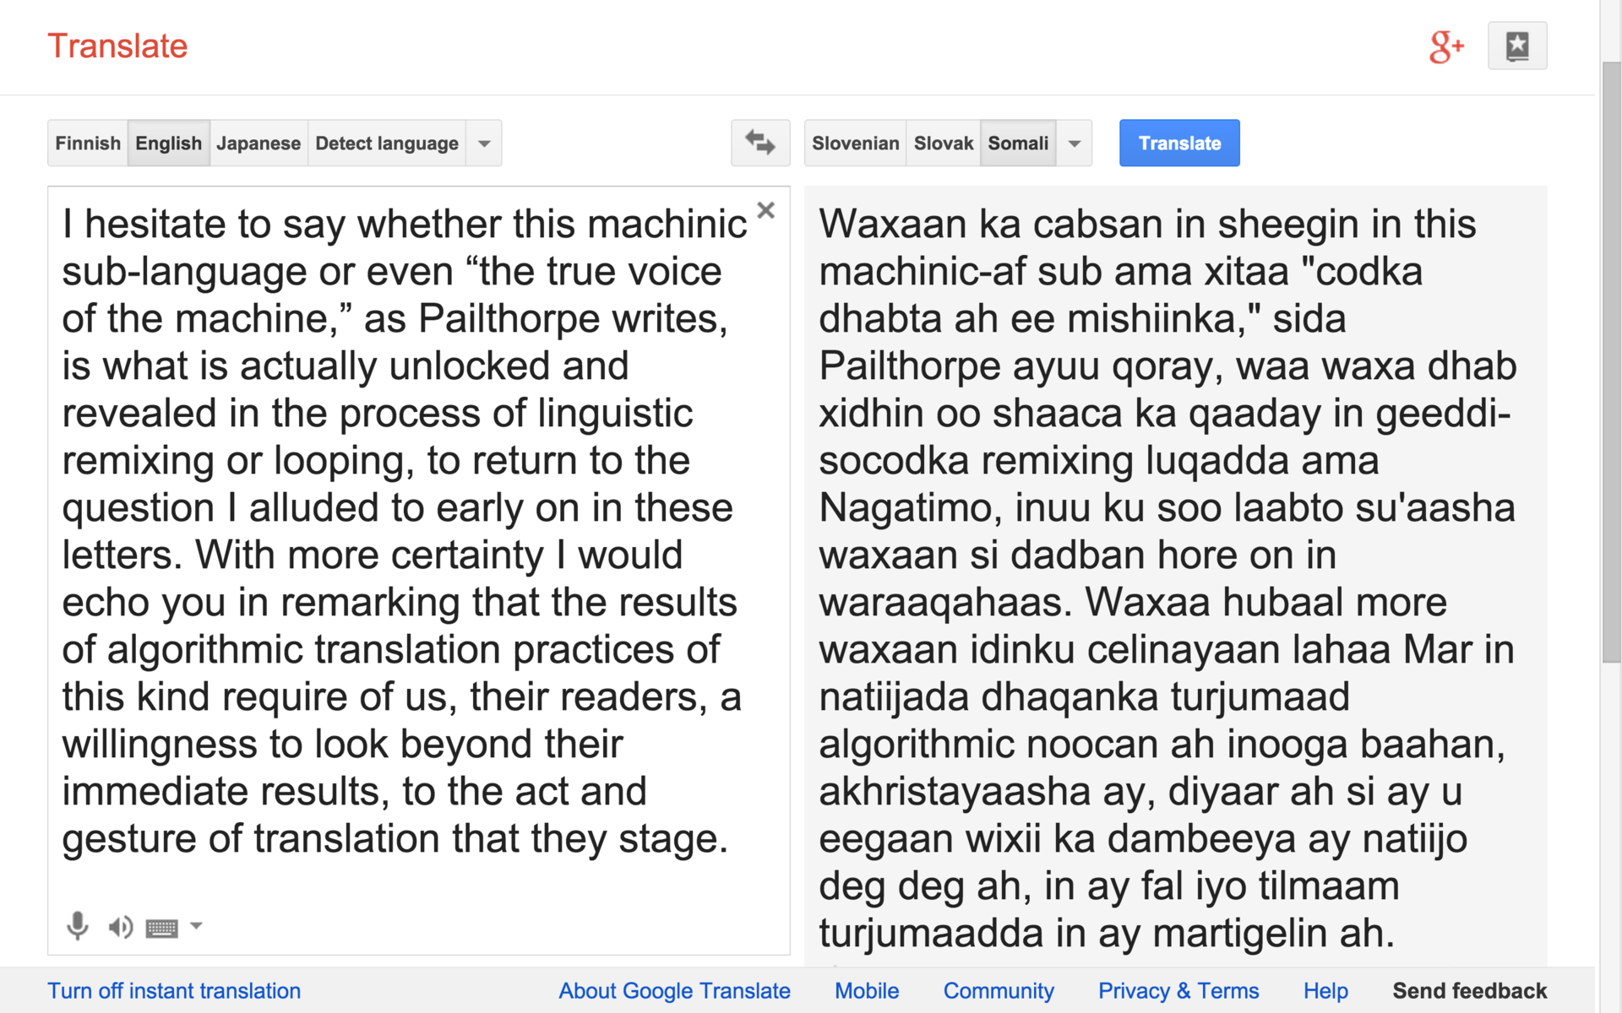Viewport: 1622px width, 1013px height.
Task: Open the input tools dropdown arrow
Action: tap(196, 926)
